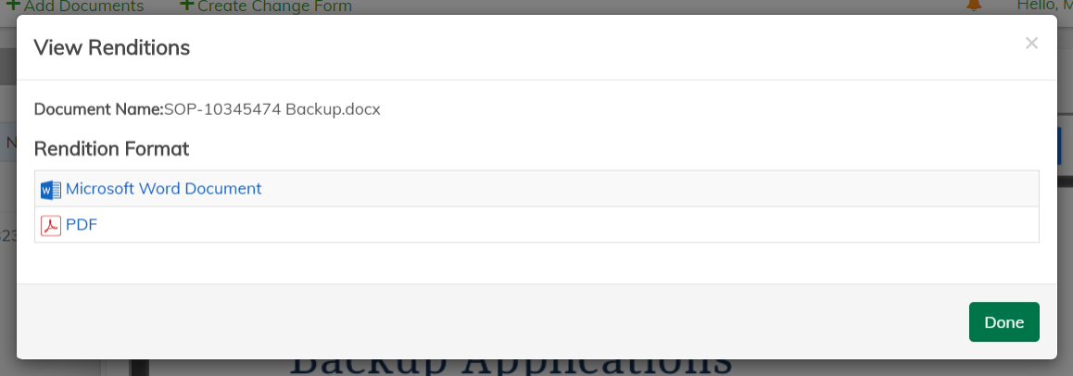Click the document name SOP-10345474 Backup.docx
Image resolution: width=1073 pixels, height=376 pixels.
pos(272,109)
